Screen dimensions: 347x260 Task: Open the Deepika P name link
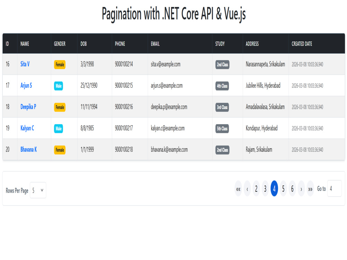coord(28,107)
